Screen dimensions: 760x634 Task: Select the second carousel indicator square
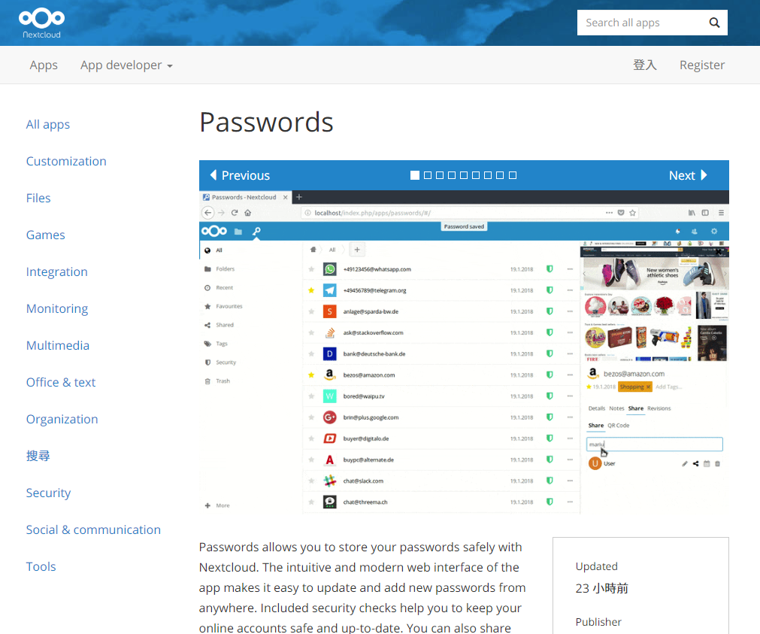click(428, 175)
